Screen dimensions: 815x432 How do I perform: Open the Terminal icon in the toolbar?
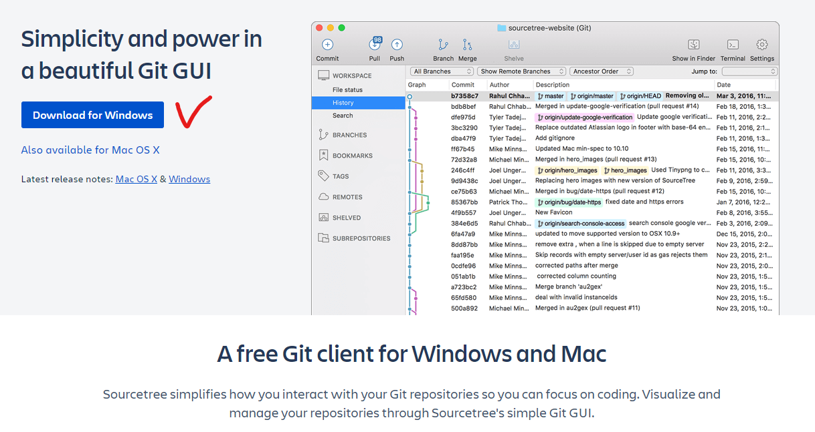[x=733, y=45]
